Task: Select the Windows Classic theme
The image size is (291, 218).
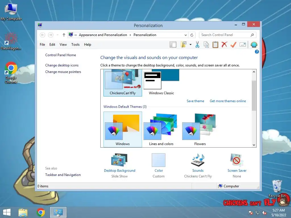Action: pyautogui.click(x=161, y=83)
